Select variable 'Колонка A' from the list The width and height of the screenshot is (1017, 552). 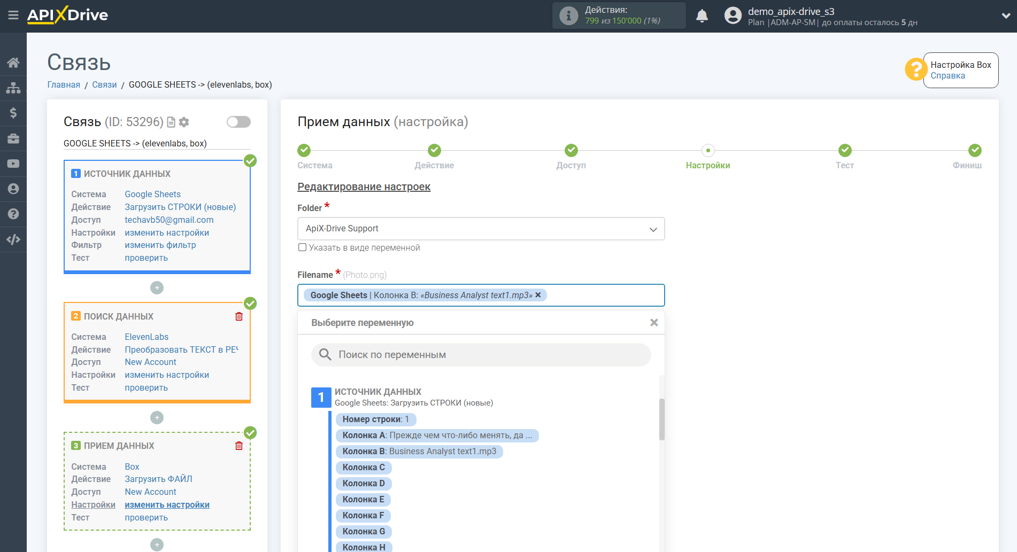[437, 436]
